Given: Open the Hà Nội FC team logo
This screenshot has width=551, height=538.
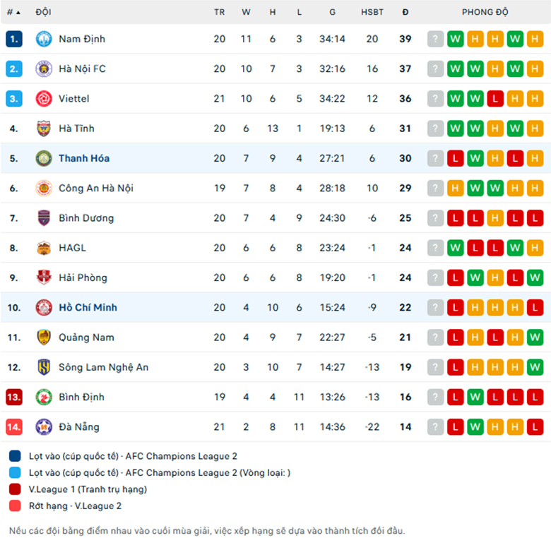Looking at the screenshot, I should point(44,68).
